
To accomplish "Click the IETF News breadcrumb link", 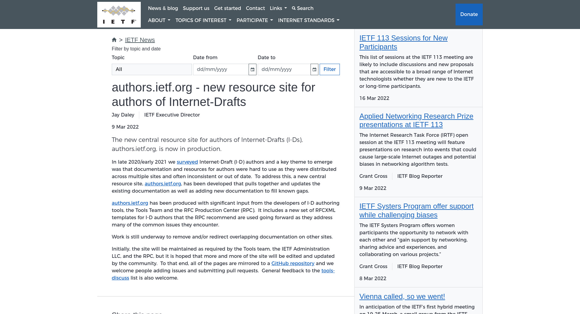I will (140, 40).
